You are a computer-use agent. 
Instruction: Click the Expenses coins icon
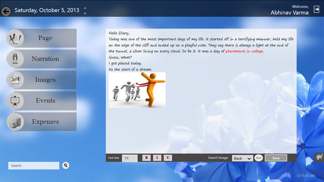[x=15, y=122]
